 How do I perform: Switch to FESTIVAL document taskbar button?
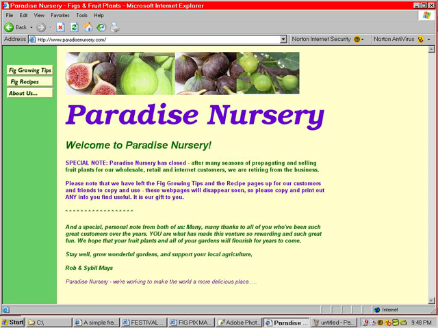[x=144, y=323]
